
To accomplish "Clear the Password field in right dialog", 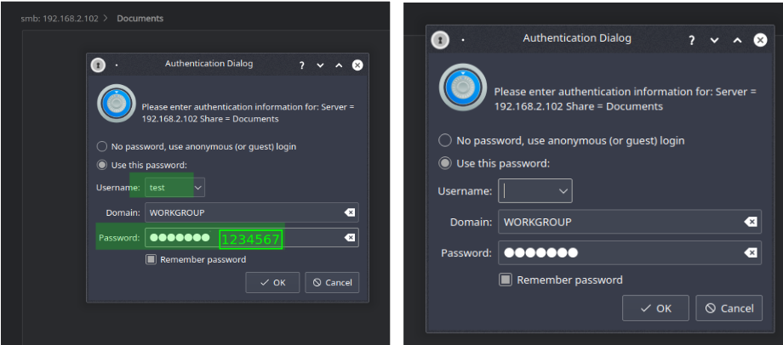I will point(750,253).
